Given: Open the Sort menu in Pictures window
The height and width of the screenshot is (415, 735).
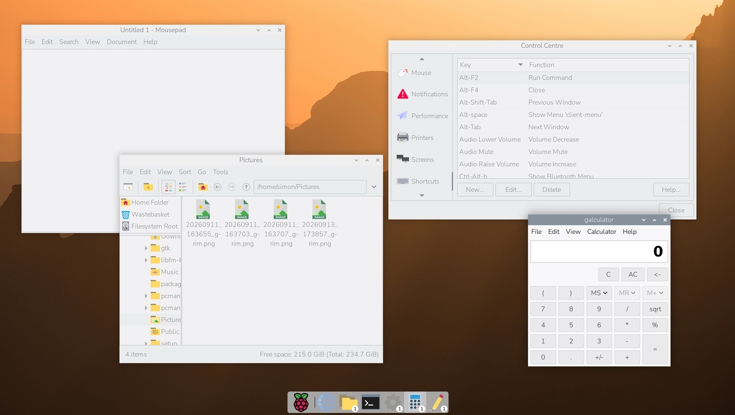Looking at the screenshot, I should [185, 172].
